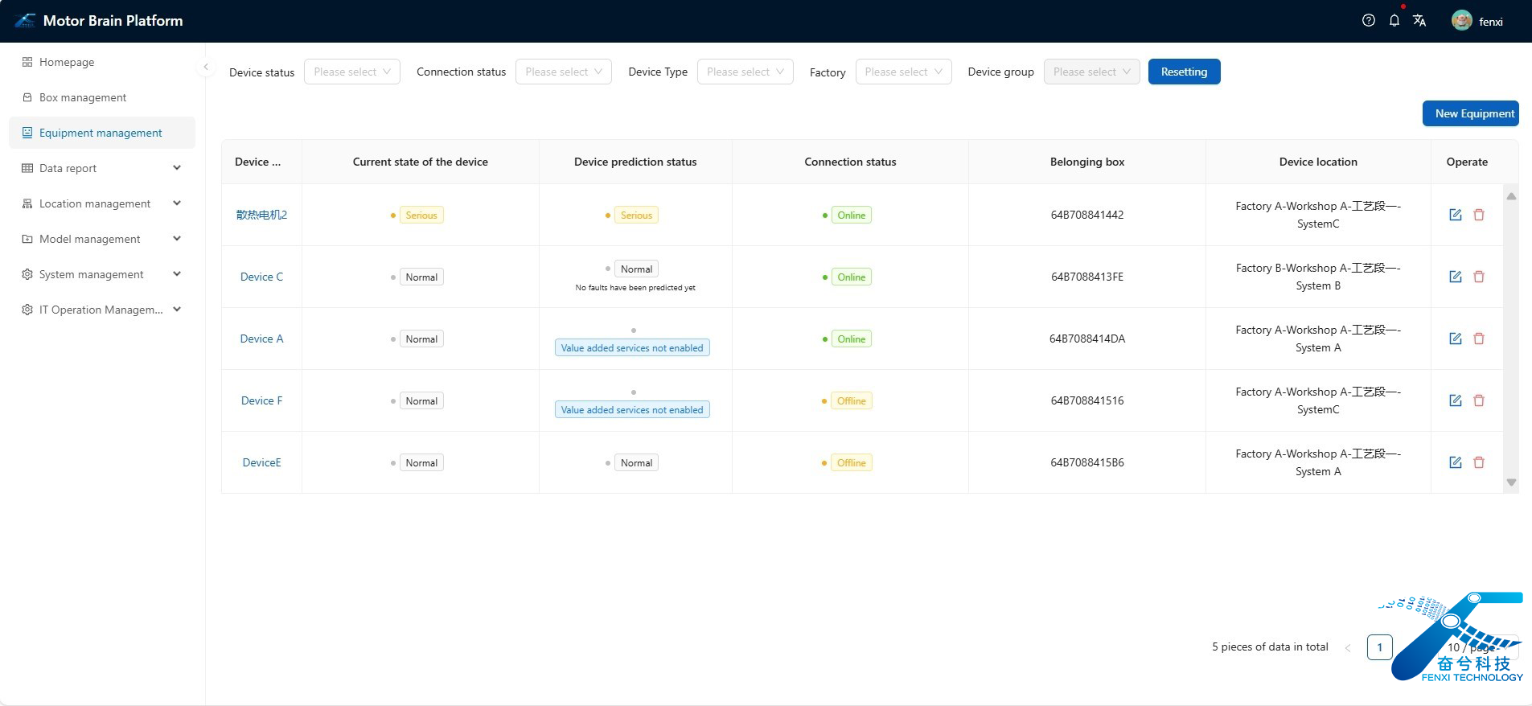Viewport: 1532px width, 706px height.
Task: Click the previous page arrow
Action: (1348, 647)
